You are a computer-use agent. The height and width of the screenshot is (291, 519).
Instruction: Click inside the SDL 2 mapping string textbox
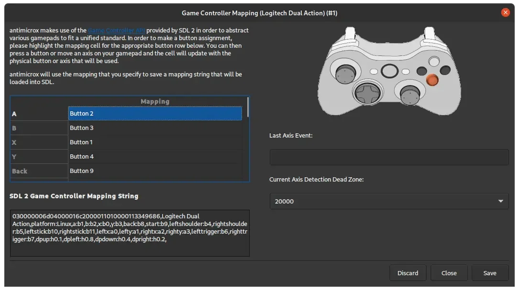click(130, 233)
